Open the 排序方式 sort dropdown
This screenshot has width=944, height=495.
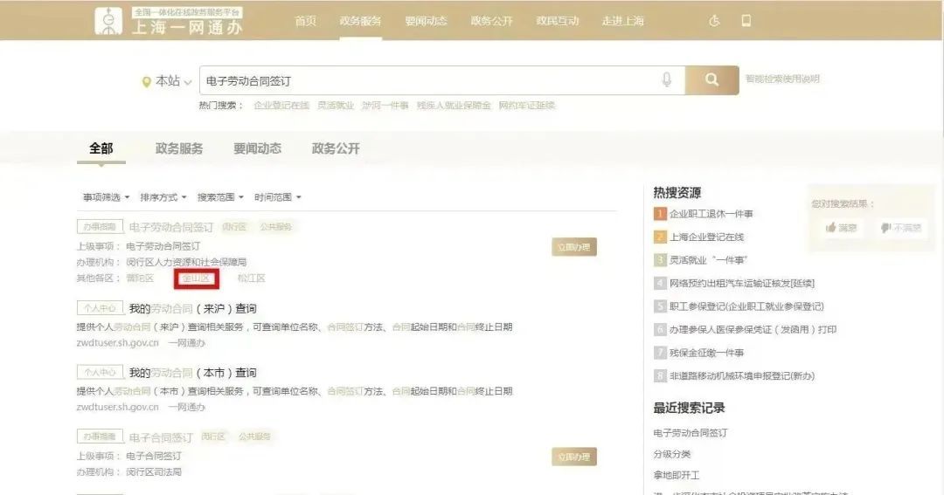coord(163,197)
